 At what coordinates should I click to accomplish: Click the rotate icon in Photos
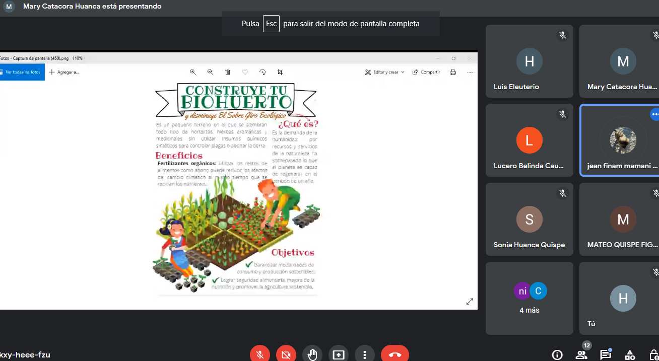(262, 72)
